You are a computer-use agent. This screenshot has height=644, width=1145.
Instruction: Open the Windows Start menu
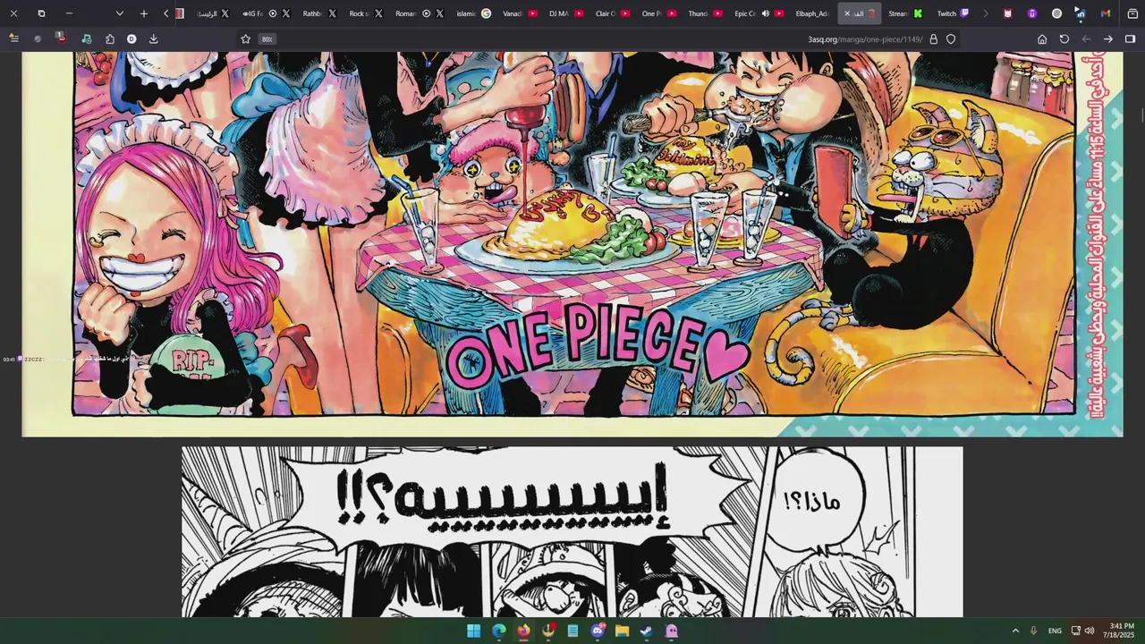tap(473, 631)
